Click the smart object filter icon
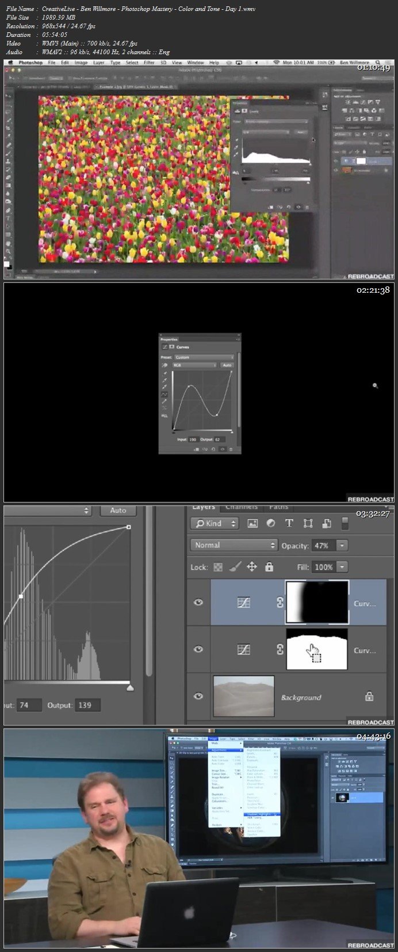The height and width of the screenshot is (952, 398). click(x=327, y=523)
